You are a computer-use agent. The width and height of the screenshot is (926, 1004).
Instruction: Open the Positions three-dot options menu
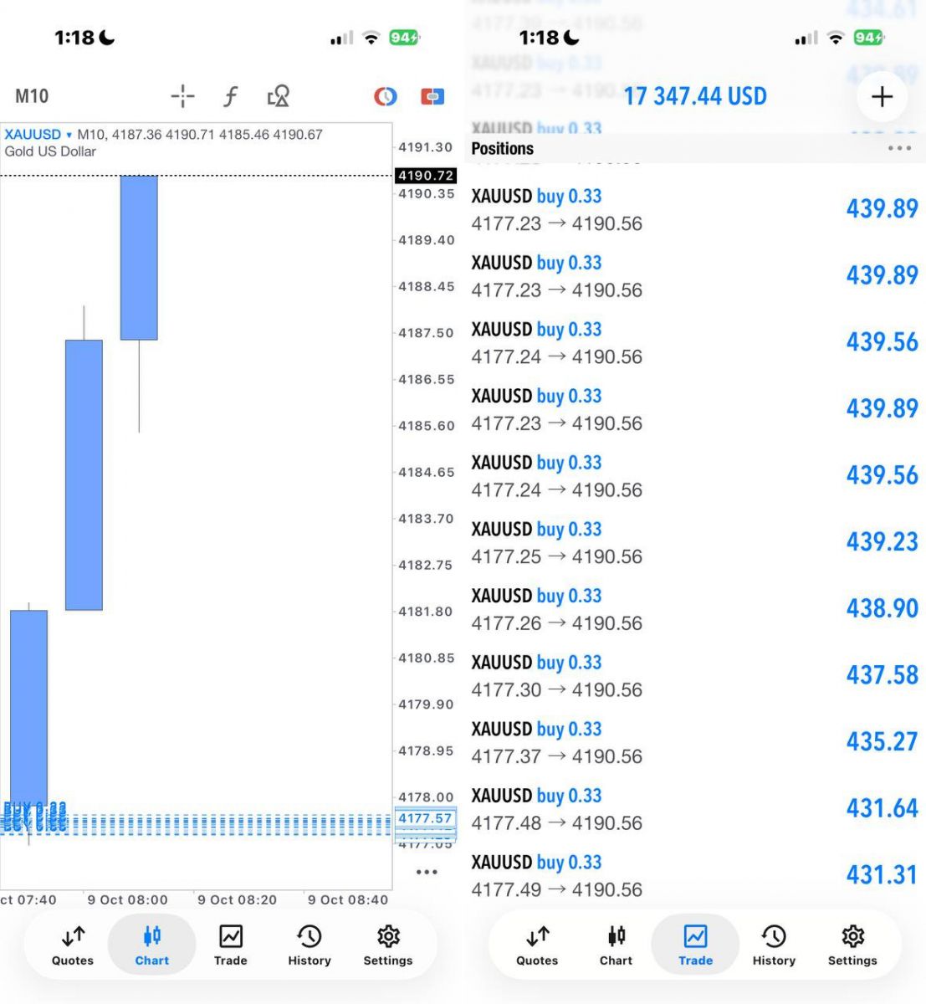(x=900, y=148)
